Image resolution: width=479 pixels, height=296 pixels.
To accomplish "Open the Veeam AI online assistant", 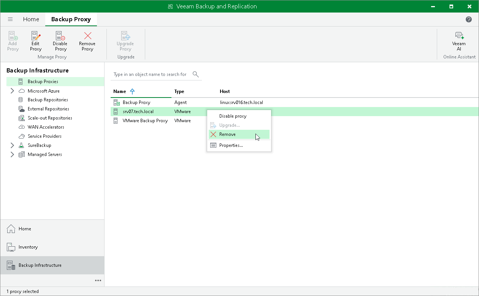I will [459, 41].
